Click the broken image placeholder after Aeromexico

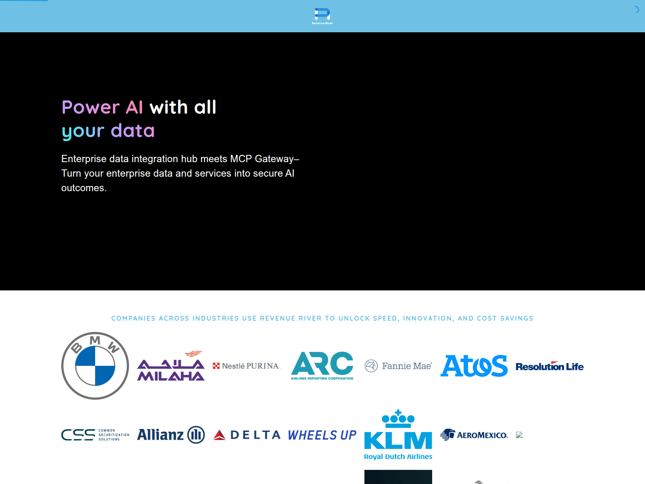519,435
